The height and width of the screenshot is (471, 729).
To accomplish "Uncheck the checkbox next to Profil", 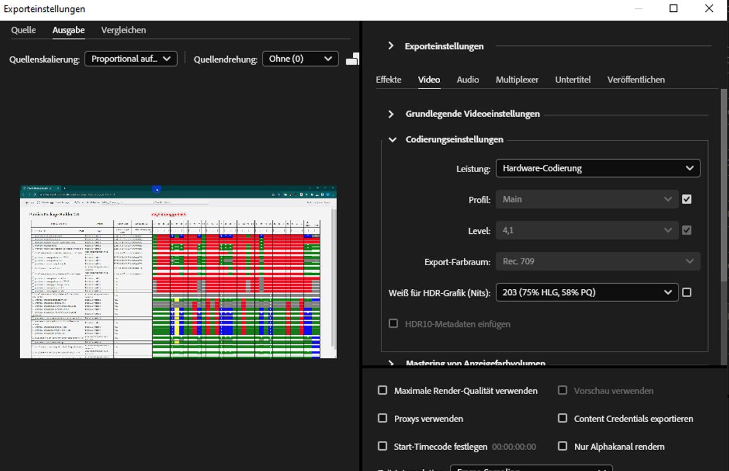I will (x=686, y=199).
